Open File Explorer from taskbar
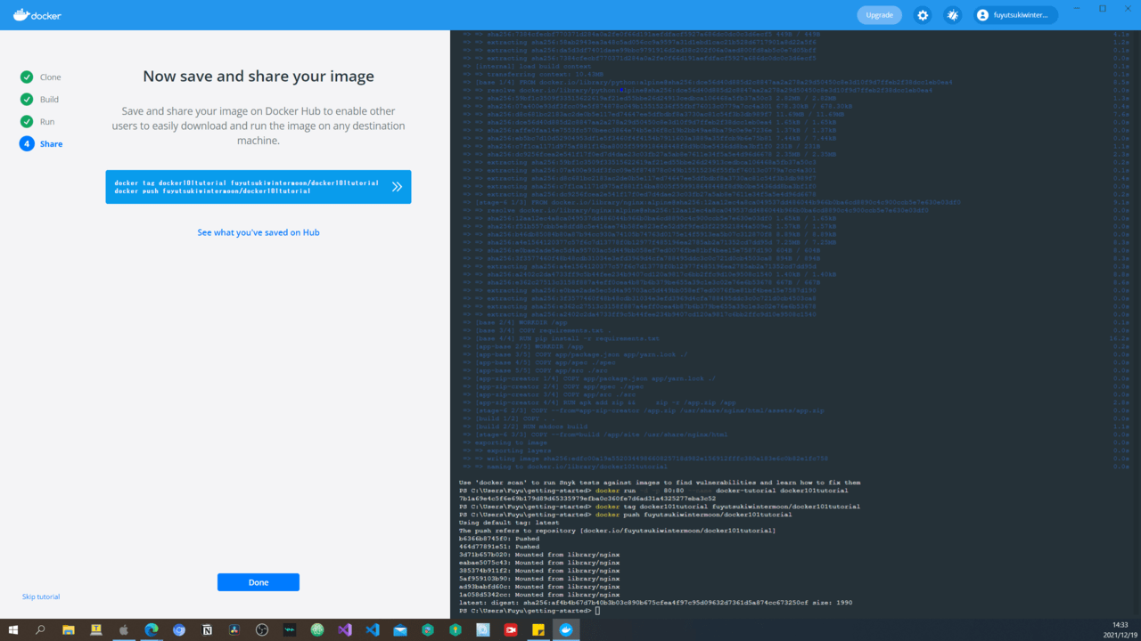The height and width of the screenshot is (641, 1141). (68, 629)
